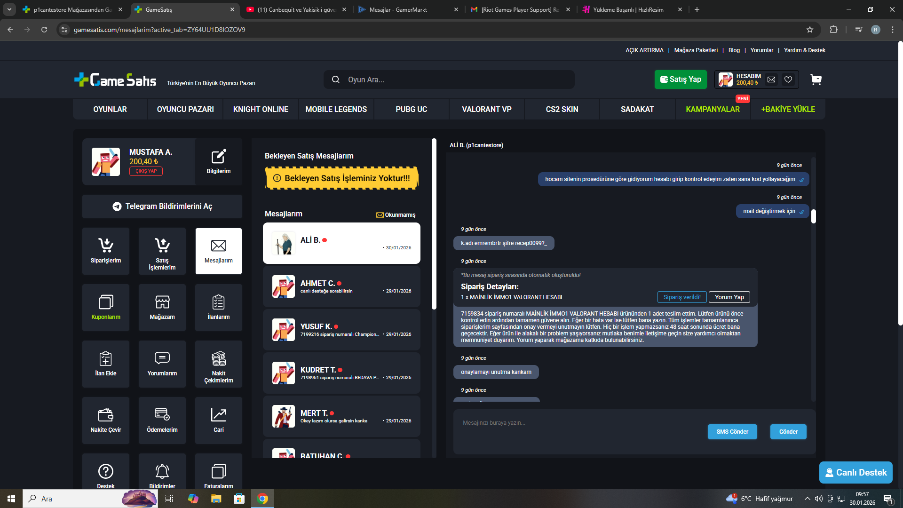Reload the page with the refresh icon
This screenshot has height=508, width=903.
[44, 30]
